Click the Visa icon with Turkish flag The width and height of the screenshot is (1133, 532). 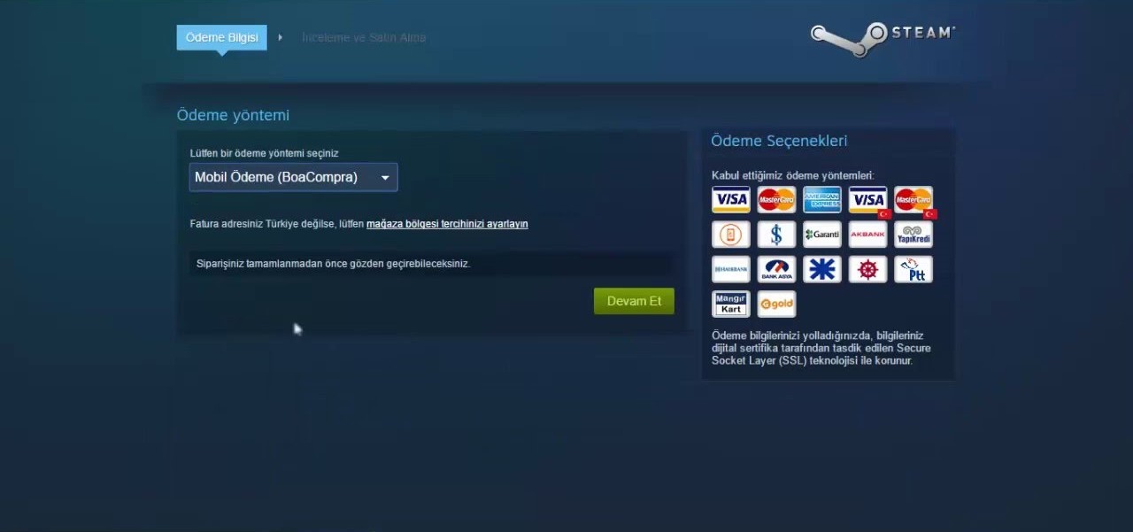868,200
